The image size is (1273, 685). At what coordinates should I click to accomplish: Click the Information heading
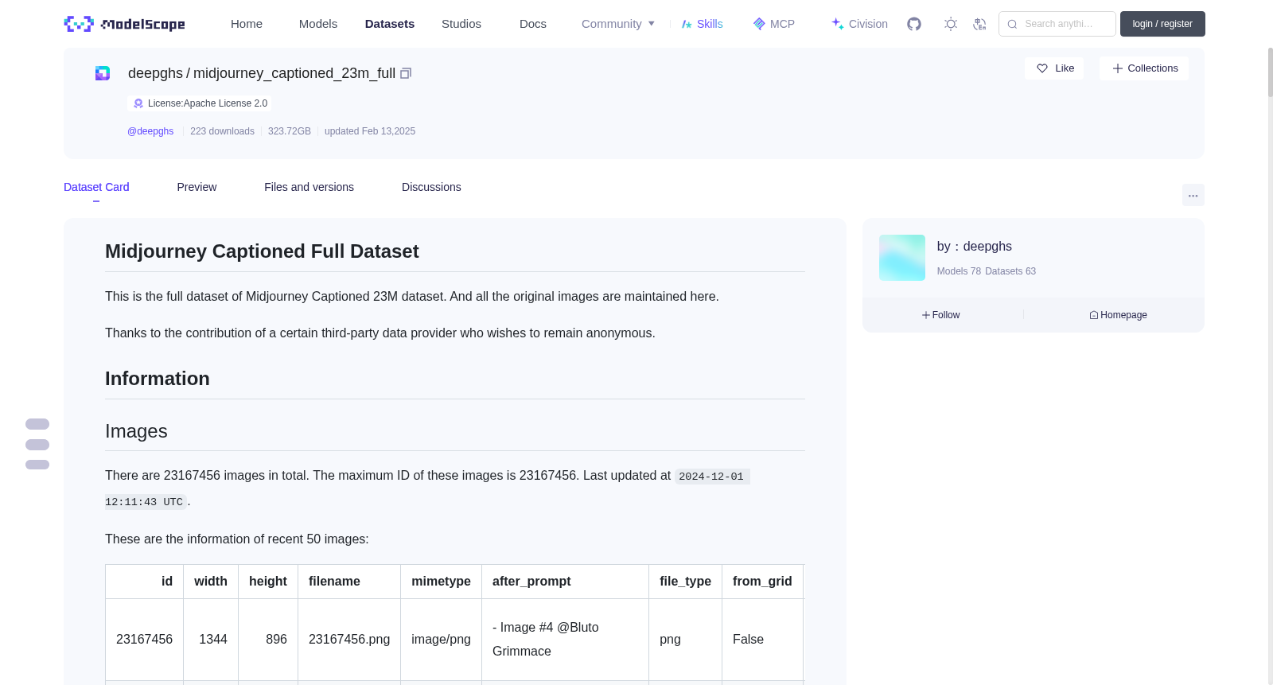click(x=158, y=379)
